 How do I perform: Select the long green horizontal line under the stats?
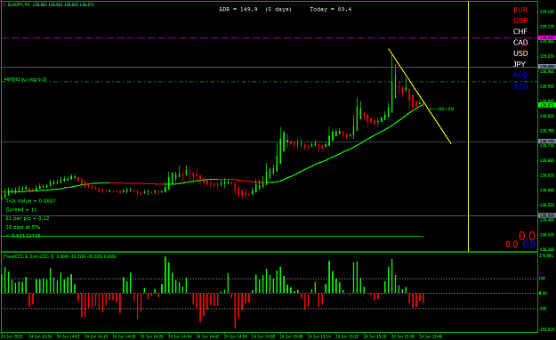[x=213, y=236]
